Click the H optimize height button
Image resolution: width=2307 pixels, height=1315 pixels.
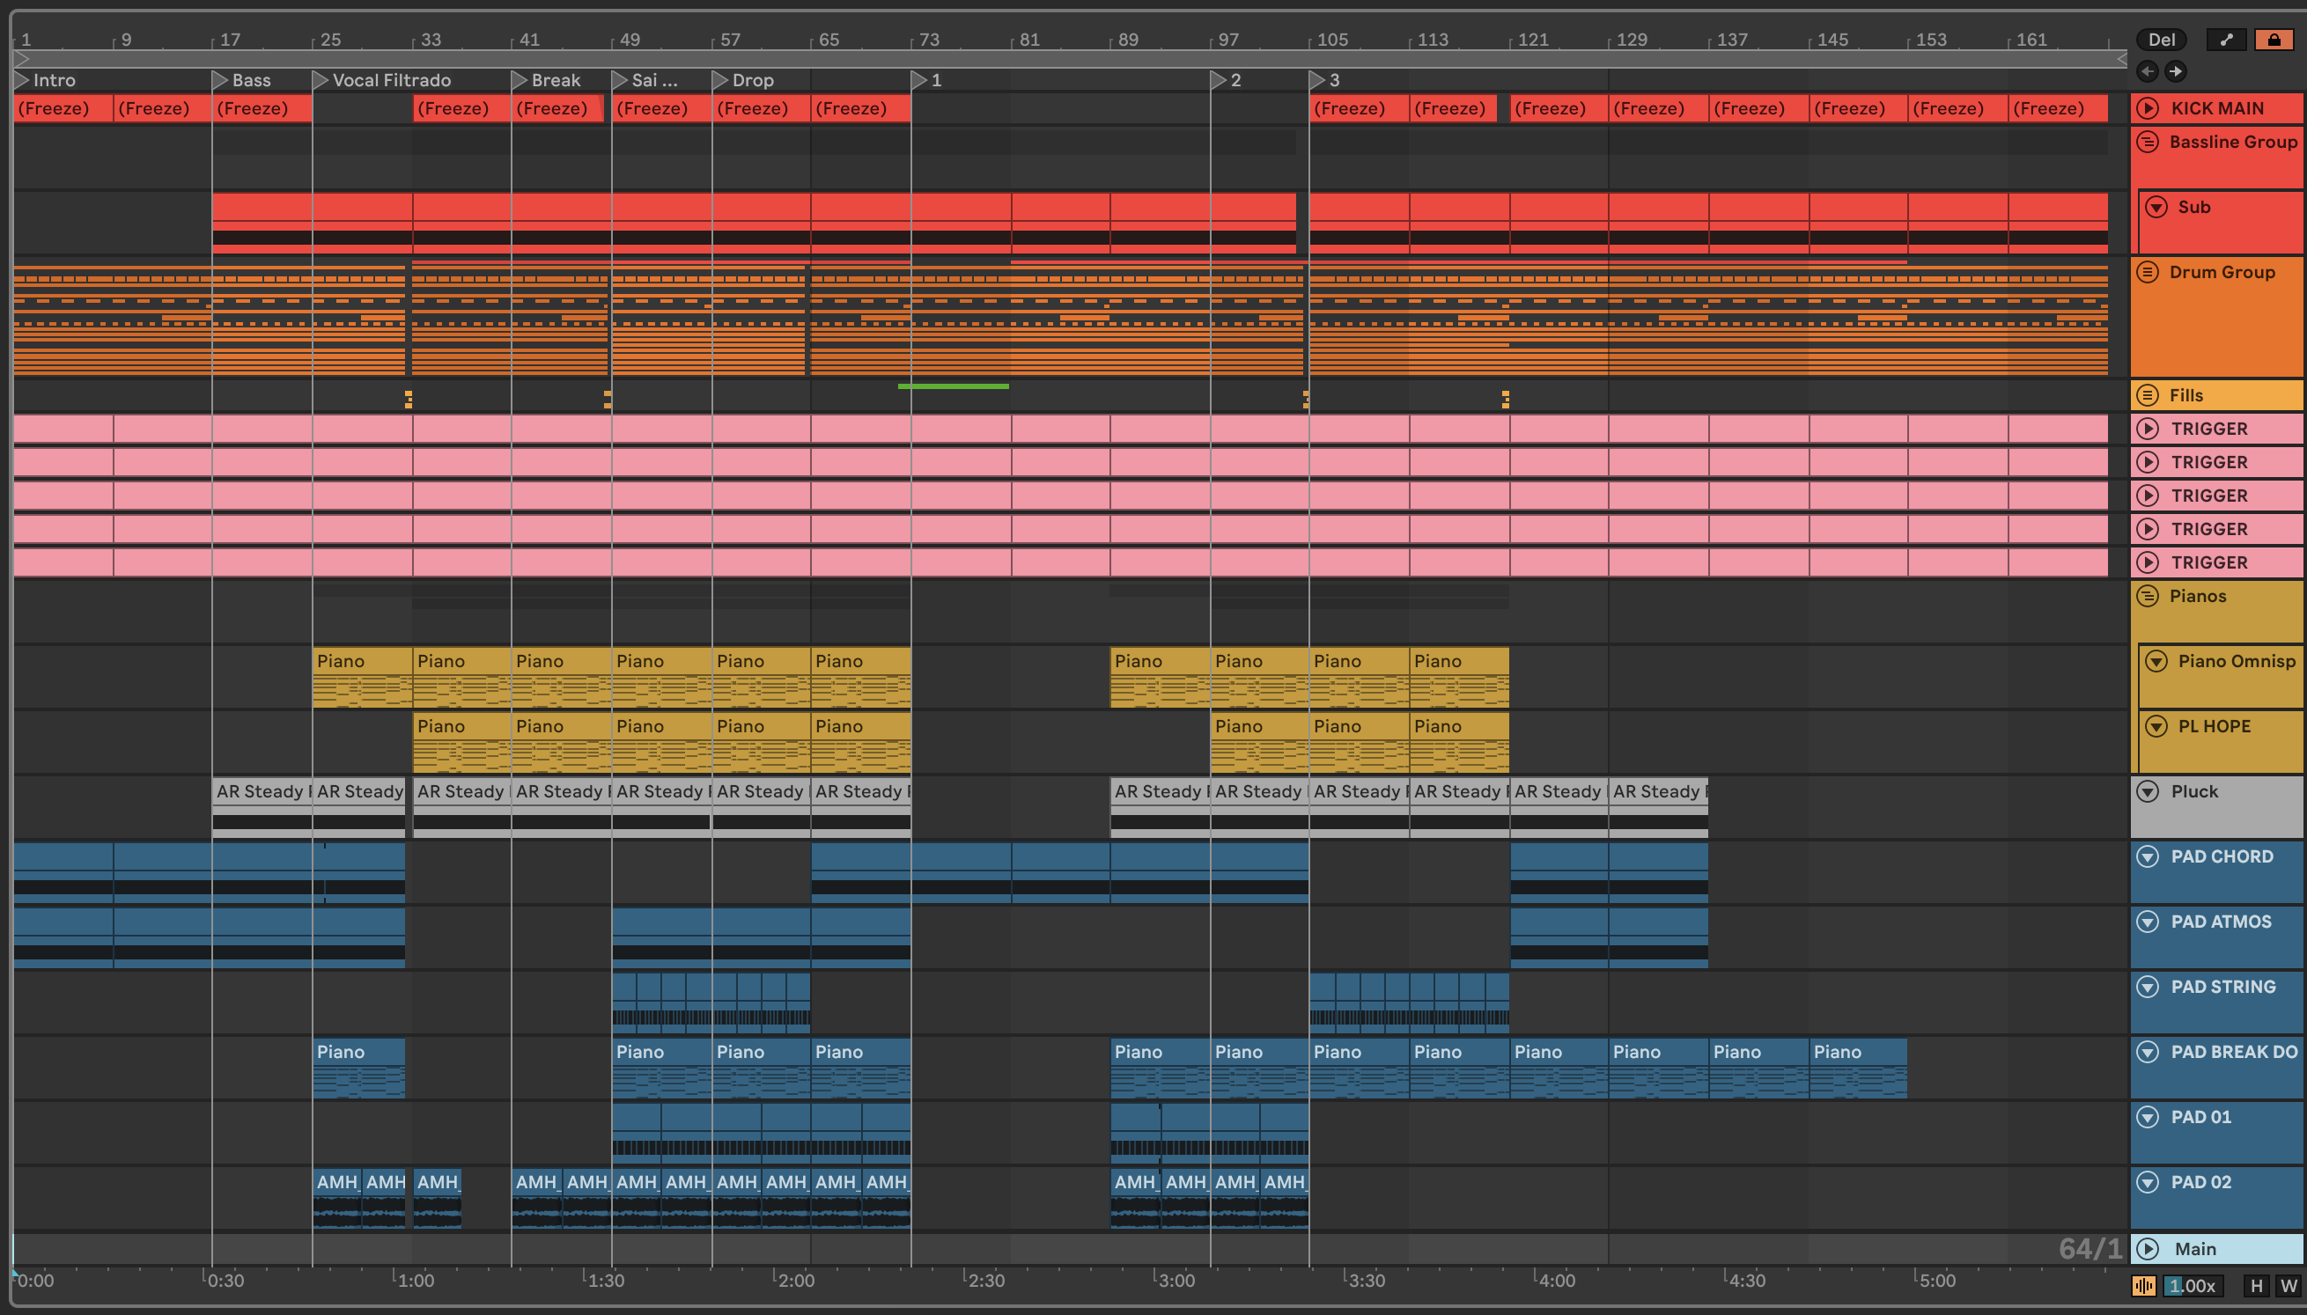tap(2257, 1285)
